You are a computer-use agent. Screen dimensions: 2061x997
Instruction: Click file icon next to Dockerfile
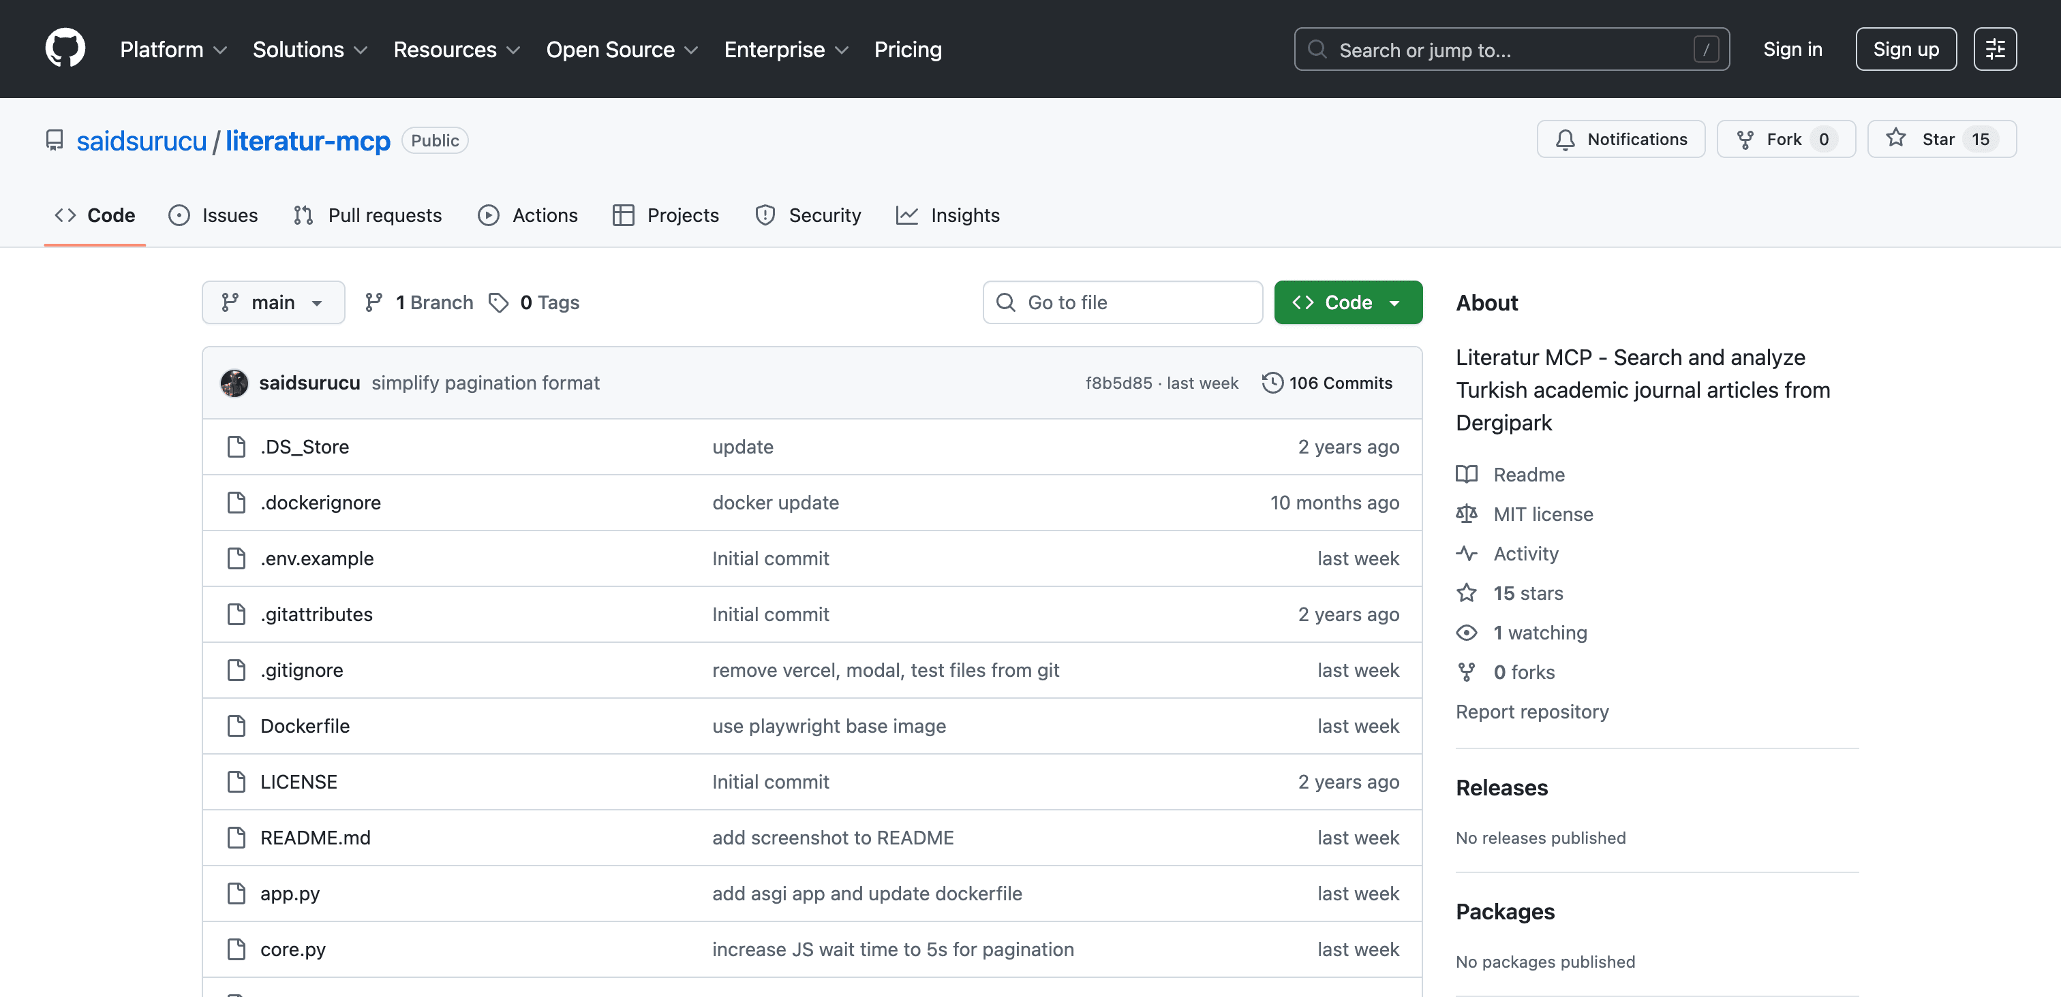tap(236, 726)
